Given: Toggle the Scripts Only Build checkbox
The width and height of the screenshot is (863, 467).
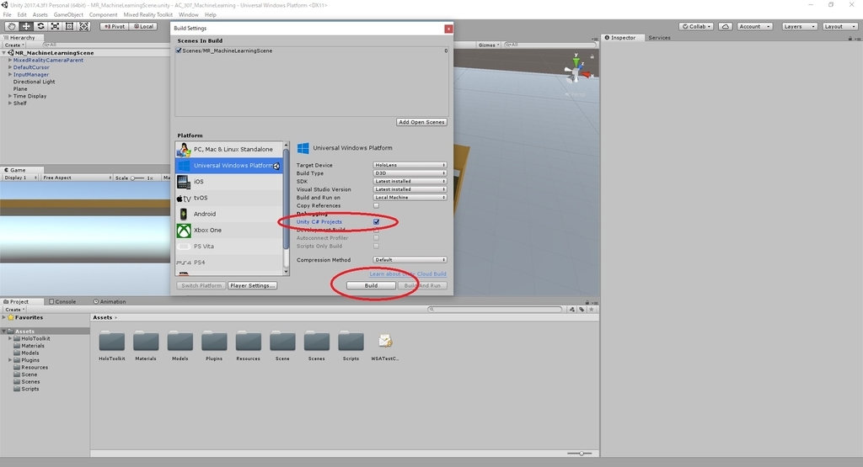Looking at the screenshot, I should (377, 247).
